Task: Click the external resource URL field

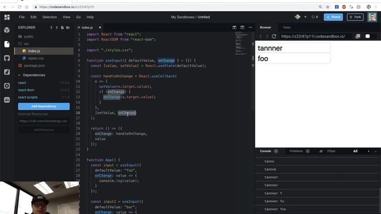Action: point(43,121)
